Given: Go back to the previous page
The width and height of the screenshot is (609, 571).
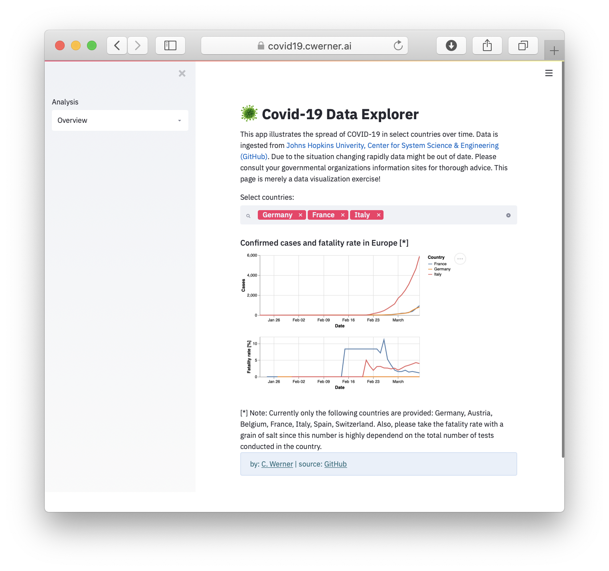Looking at the screenshot, I should [117, 45].
